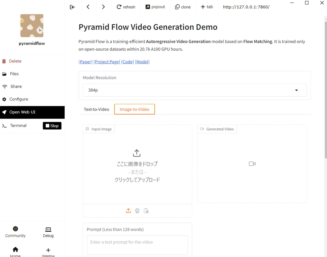Open the [Paper] link
Screen dimensions: 327x257
pos(86,62)
